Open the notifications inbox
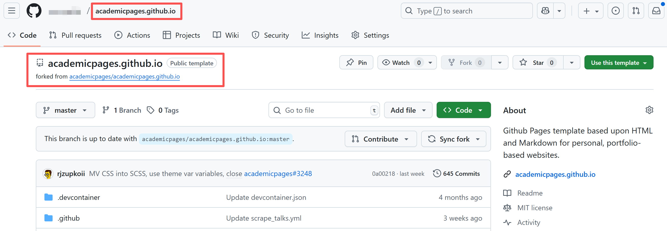Viewport: 667px width, 231px height. click(656, 11)
